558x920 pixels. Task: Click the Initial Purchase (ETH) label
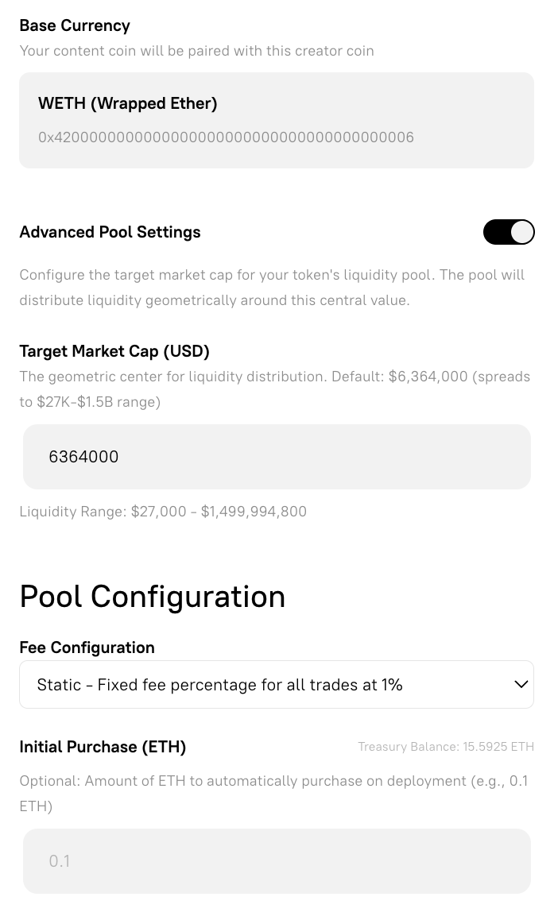pyautogui.click(x=103, y=747)
